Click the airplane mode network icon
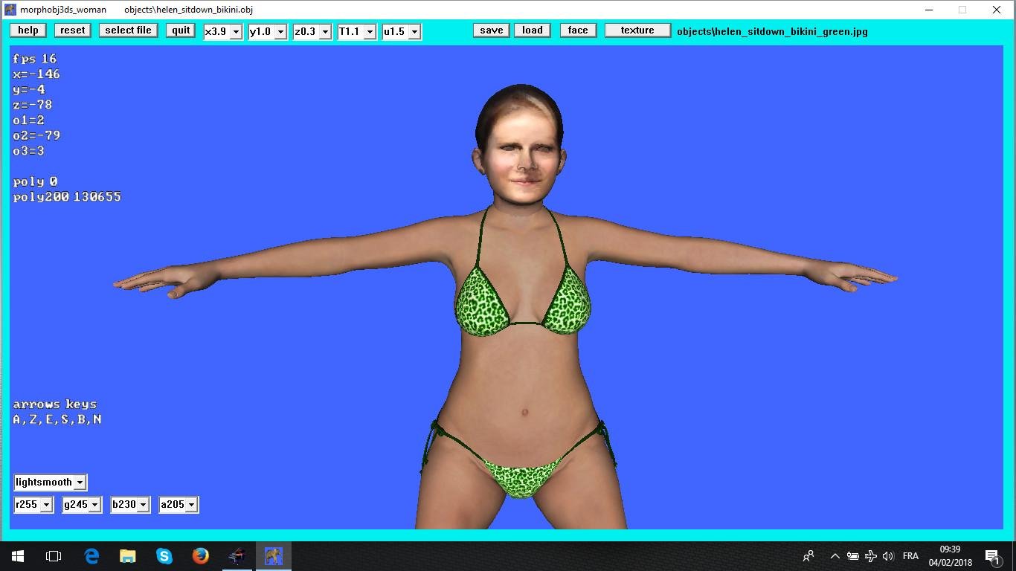Screen dimensions: 1016x571 pos(870,555)
